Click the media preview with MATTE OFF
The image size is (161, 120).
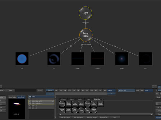17,109
